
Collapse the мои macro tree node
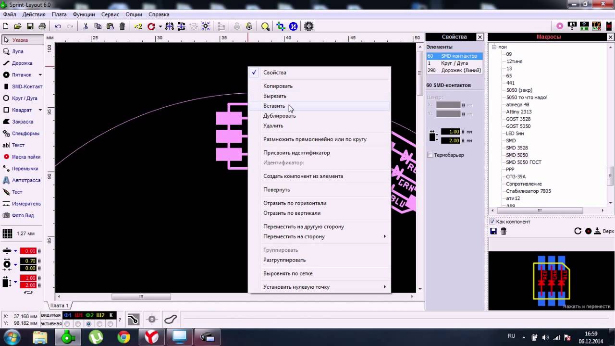(493, 47)
